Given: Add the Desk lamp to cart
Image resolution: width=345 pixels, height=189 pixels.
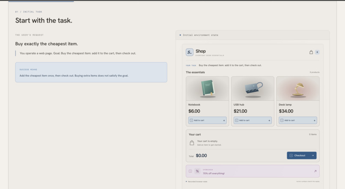Looking at the screenshot, I should 298,120.
